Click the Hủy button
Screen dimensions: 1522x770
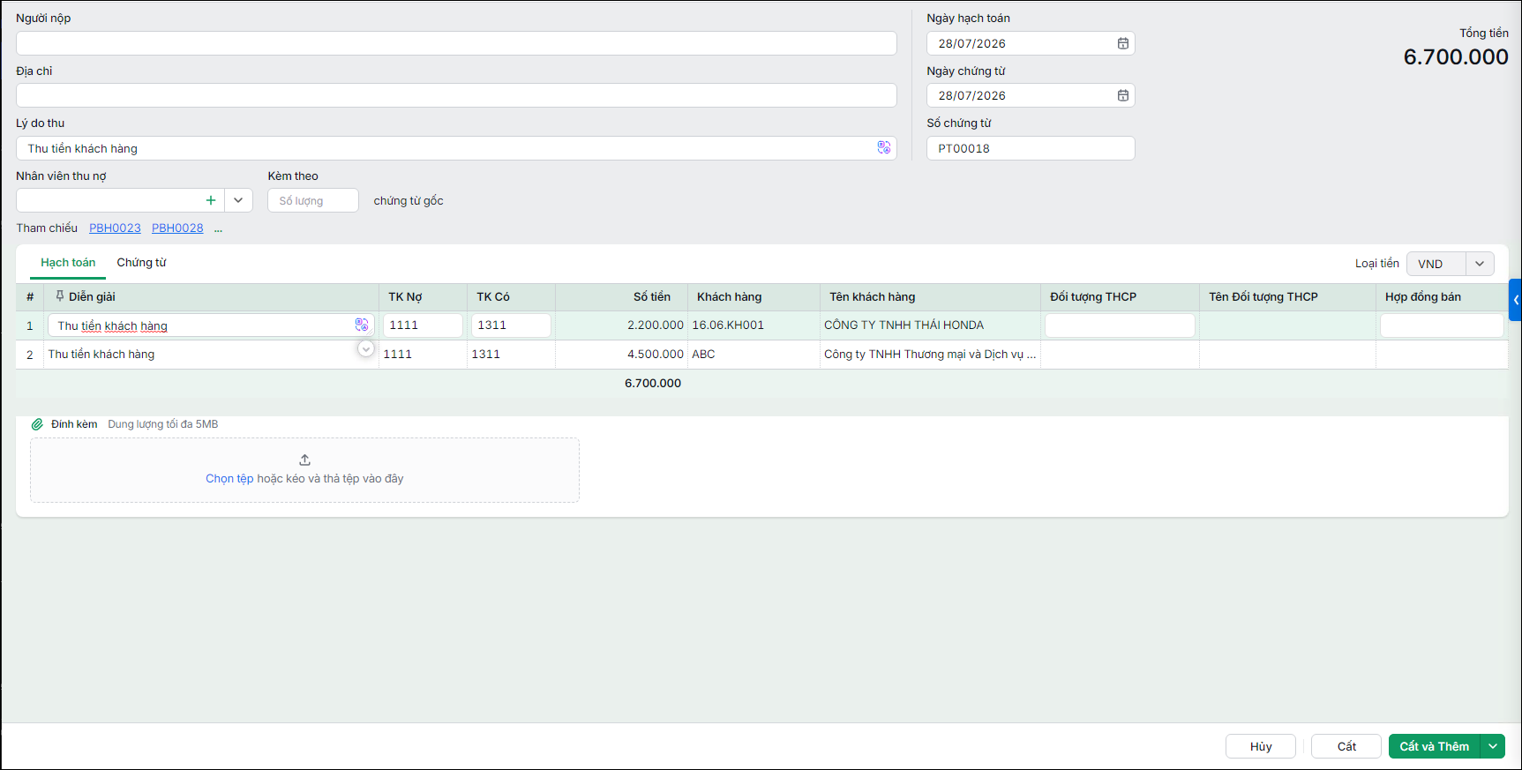[1261, 746]
